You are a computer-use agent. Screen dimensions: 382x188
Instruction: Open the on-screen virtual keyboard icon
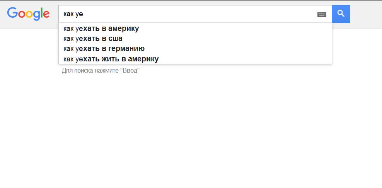322,14
